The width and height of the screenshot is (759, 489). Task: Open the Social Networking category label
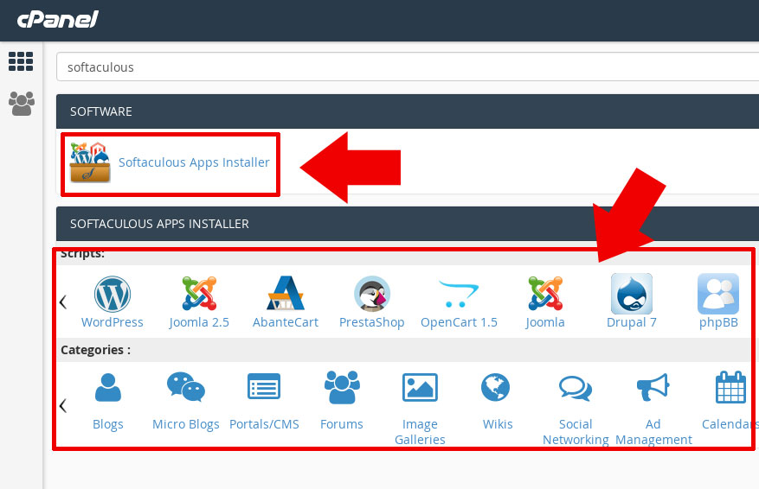(x=576, y=432)
